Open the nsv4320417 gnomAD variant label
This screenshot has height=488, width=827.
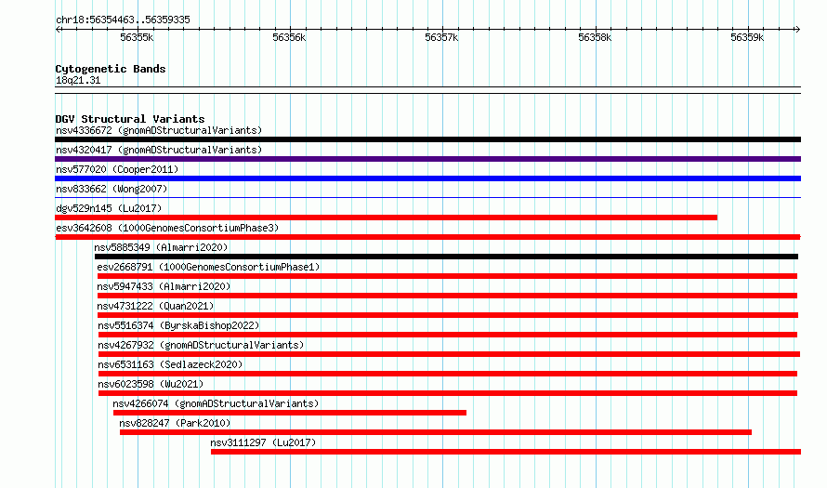tap(159, 150)
